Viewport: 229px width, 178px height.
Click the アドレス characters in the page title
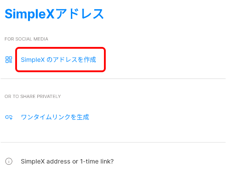(80, 14)
